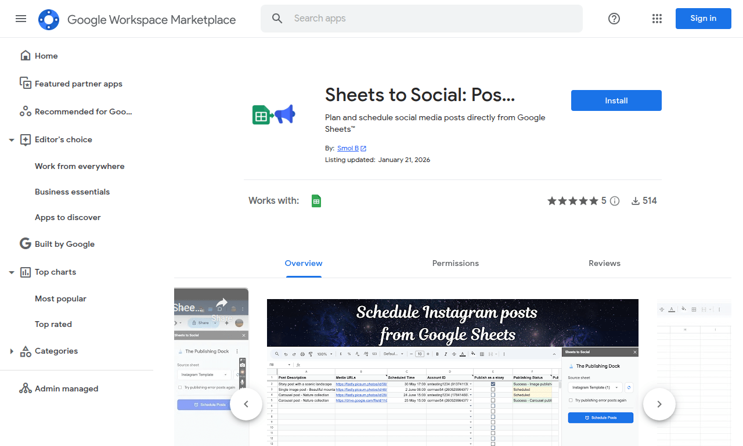Click the Google Sheets 'Works with' icon

(316, 200)
